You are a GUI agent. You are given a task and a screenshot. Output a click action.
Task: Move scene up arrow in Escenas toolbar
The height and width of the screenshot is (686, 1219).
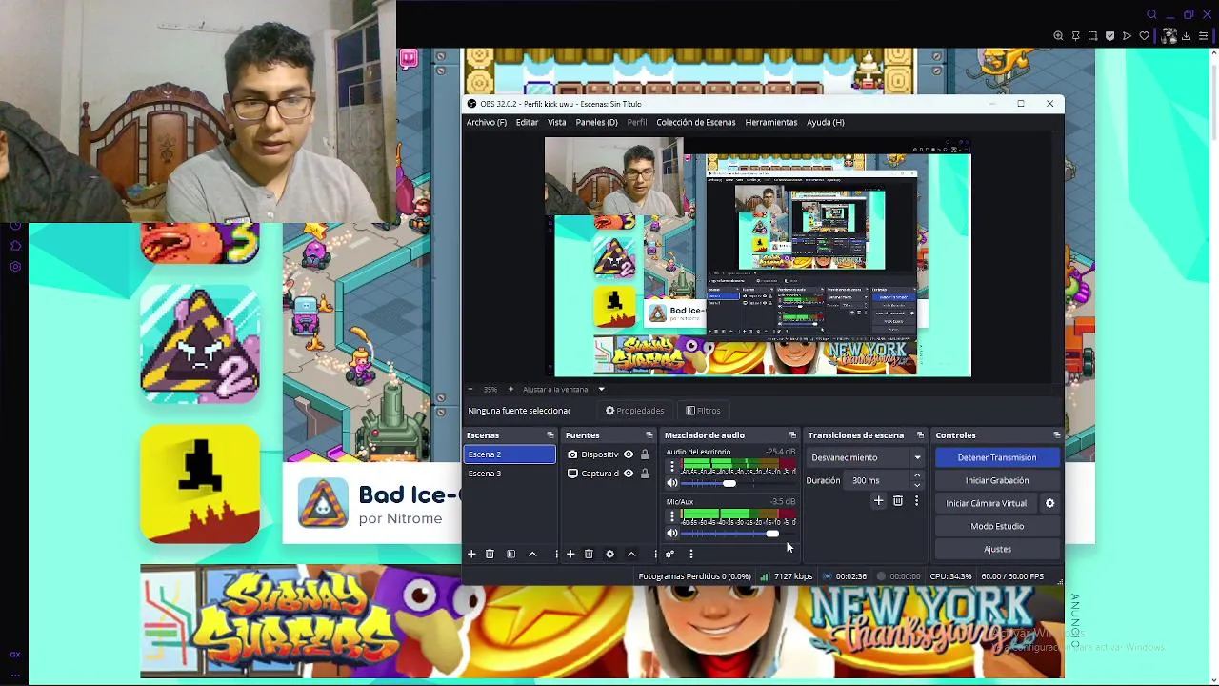[532, 554]
